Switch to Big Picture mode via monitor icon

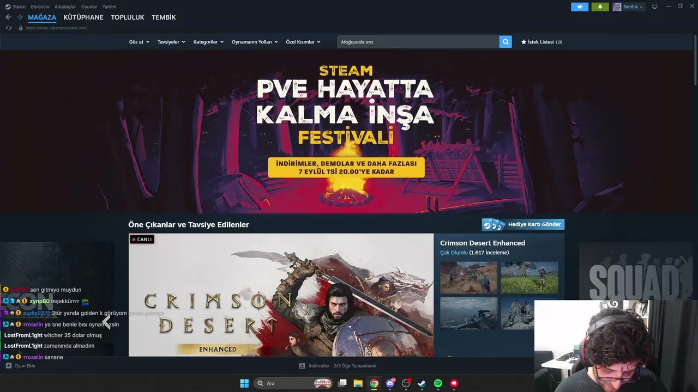pyautogui.click(x=654, y=7)
